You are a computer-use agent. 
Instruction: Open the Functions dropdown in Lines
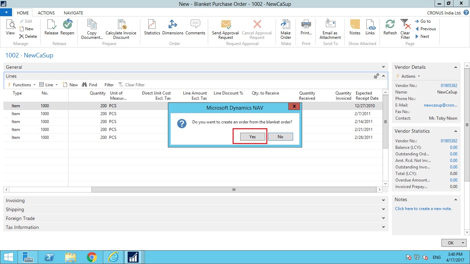tap(22, 85)
